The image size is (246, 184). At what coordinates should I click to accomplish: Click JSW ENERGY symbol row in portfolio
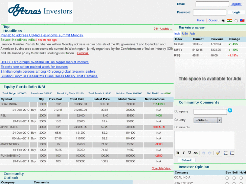[x=87, y=144]
